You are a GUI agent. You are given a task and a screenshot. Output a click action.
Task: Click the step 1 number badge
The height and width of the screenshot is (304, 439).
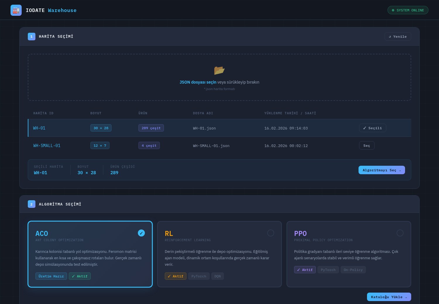point(32,37)
